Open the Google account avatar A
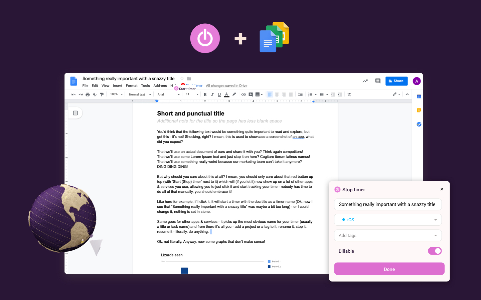481x300 pixels. coord(417,81)
